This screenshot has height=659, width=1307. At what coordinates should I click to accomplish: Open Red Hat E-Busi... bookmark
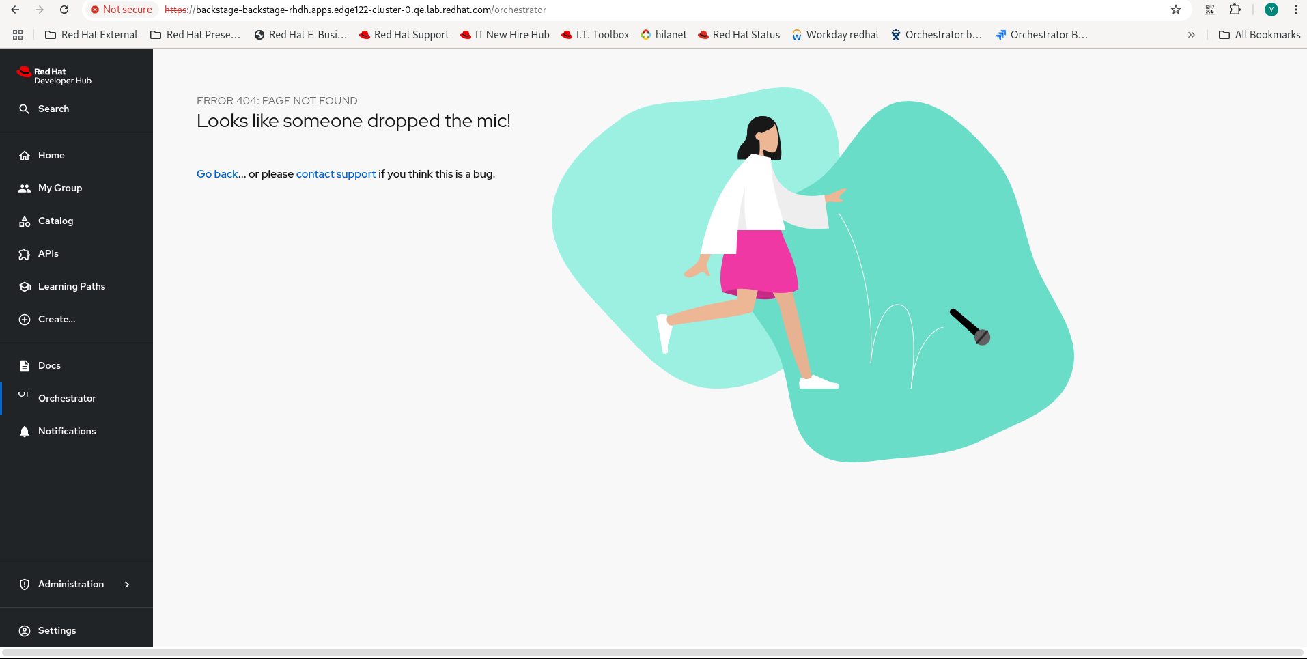300,35
